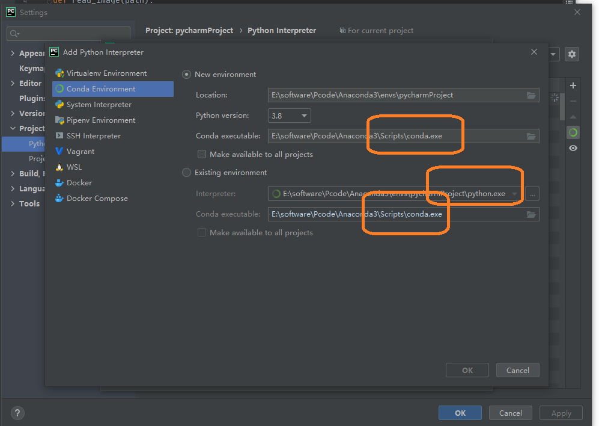The height and width of the screenshot is (426, 599).
Task: Select Conda Environment in interpreter list
Action: tap(113, 89)
